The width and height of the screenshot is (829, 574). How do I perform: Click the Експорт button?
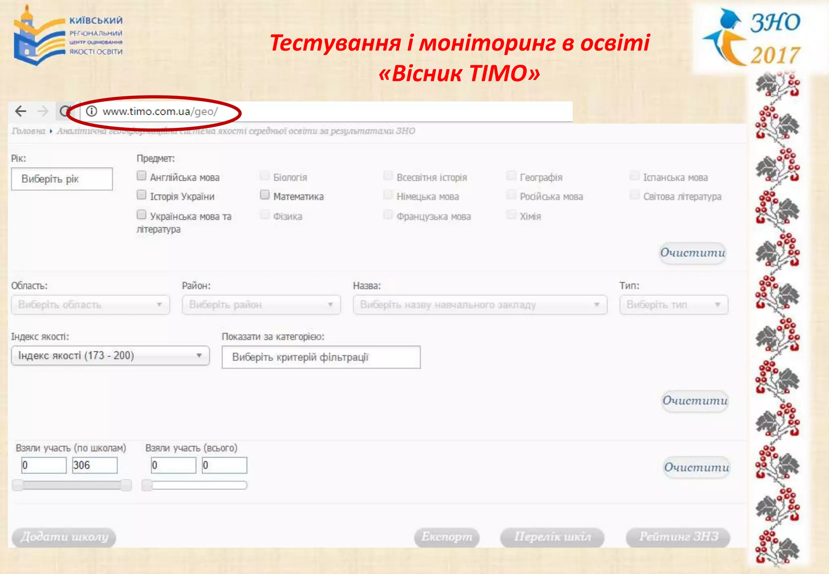point(447,537)
